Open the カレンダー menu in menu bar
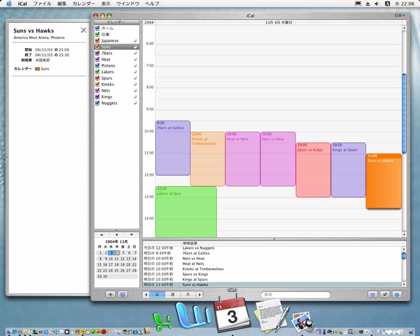The image size is (420, 336). click(83, 4)
